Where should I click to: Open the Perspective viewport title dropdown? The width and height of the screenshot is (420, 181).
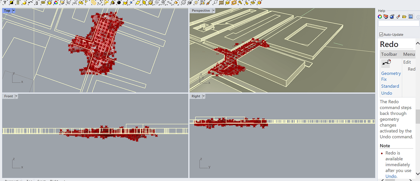pyautogui.click(x=213, y=10)
